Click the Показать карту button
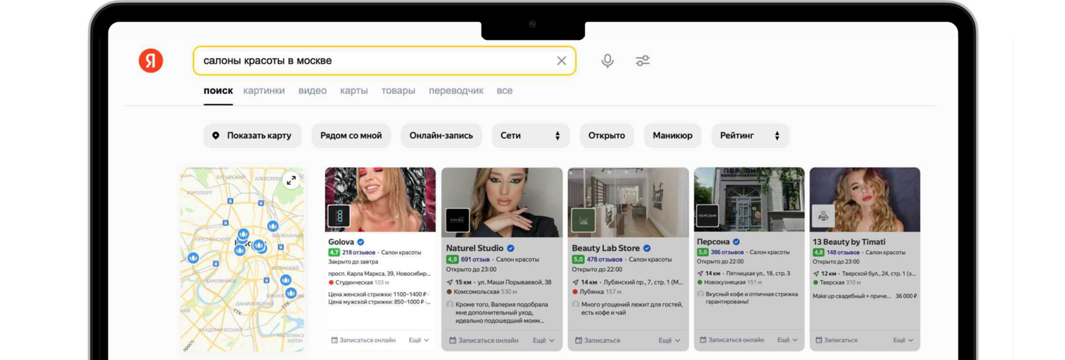The image size is (1065, 360). click(252, 136)
